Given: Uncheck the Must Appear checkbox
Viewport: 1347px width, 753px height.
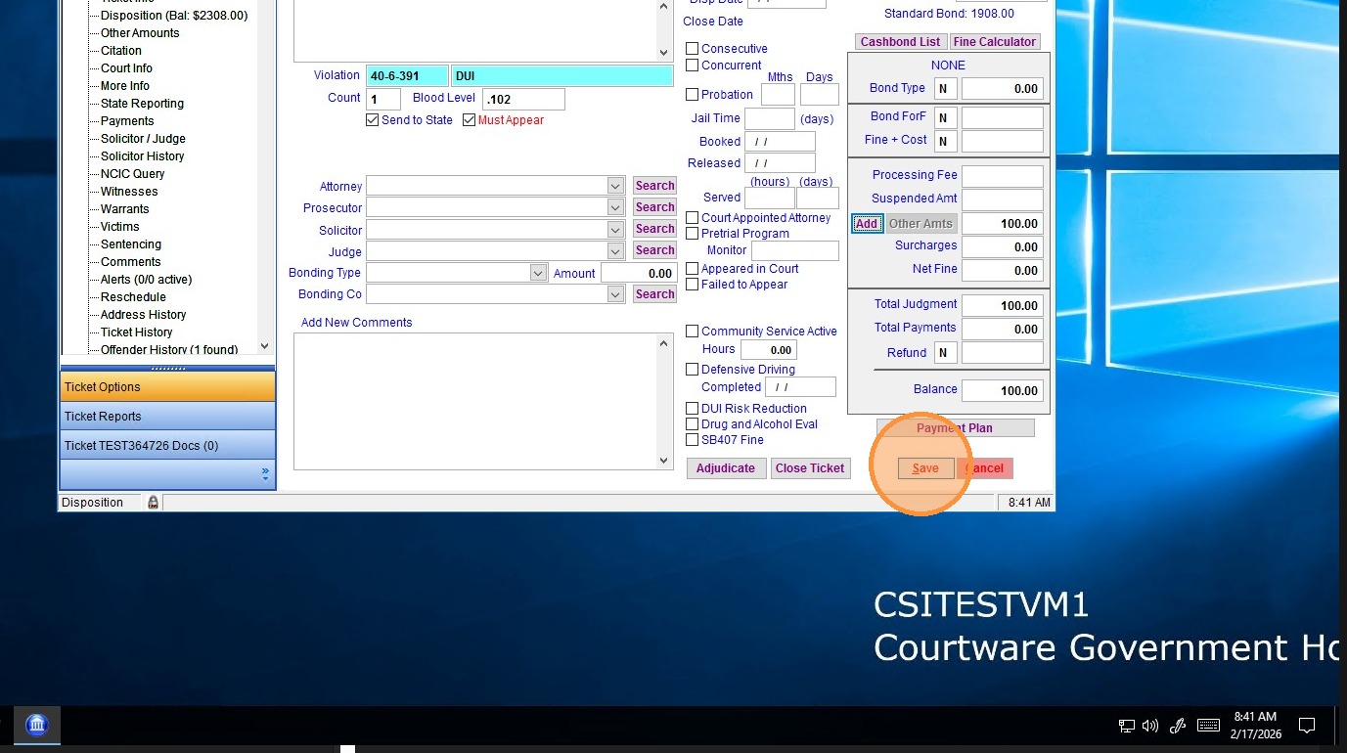Looking at the screenshot, I should coord(469,120).
